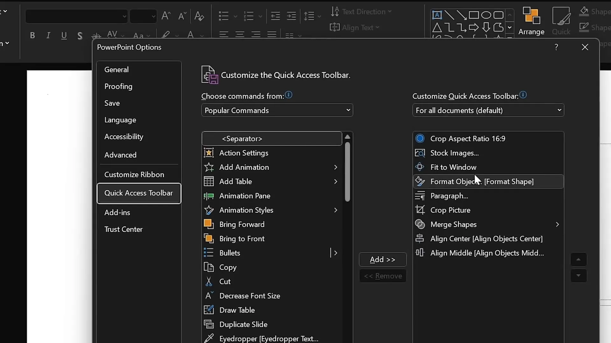The height and width of the screenshot is (343, 611).
Task: Open the Advanced options category
Action: 139,155
